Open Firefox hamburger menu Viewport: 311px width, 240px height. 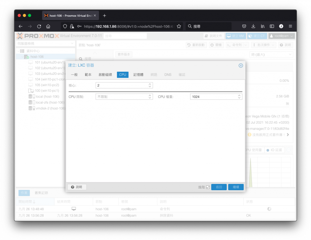coord(290,26)
